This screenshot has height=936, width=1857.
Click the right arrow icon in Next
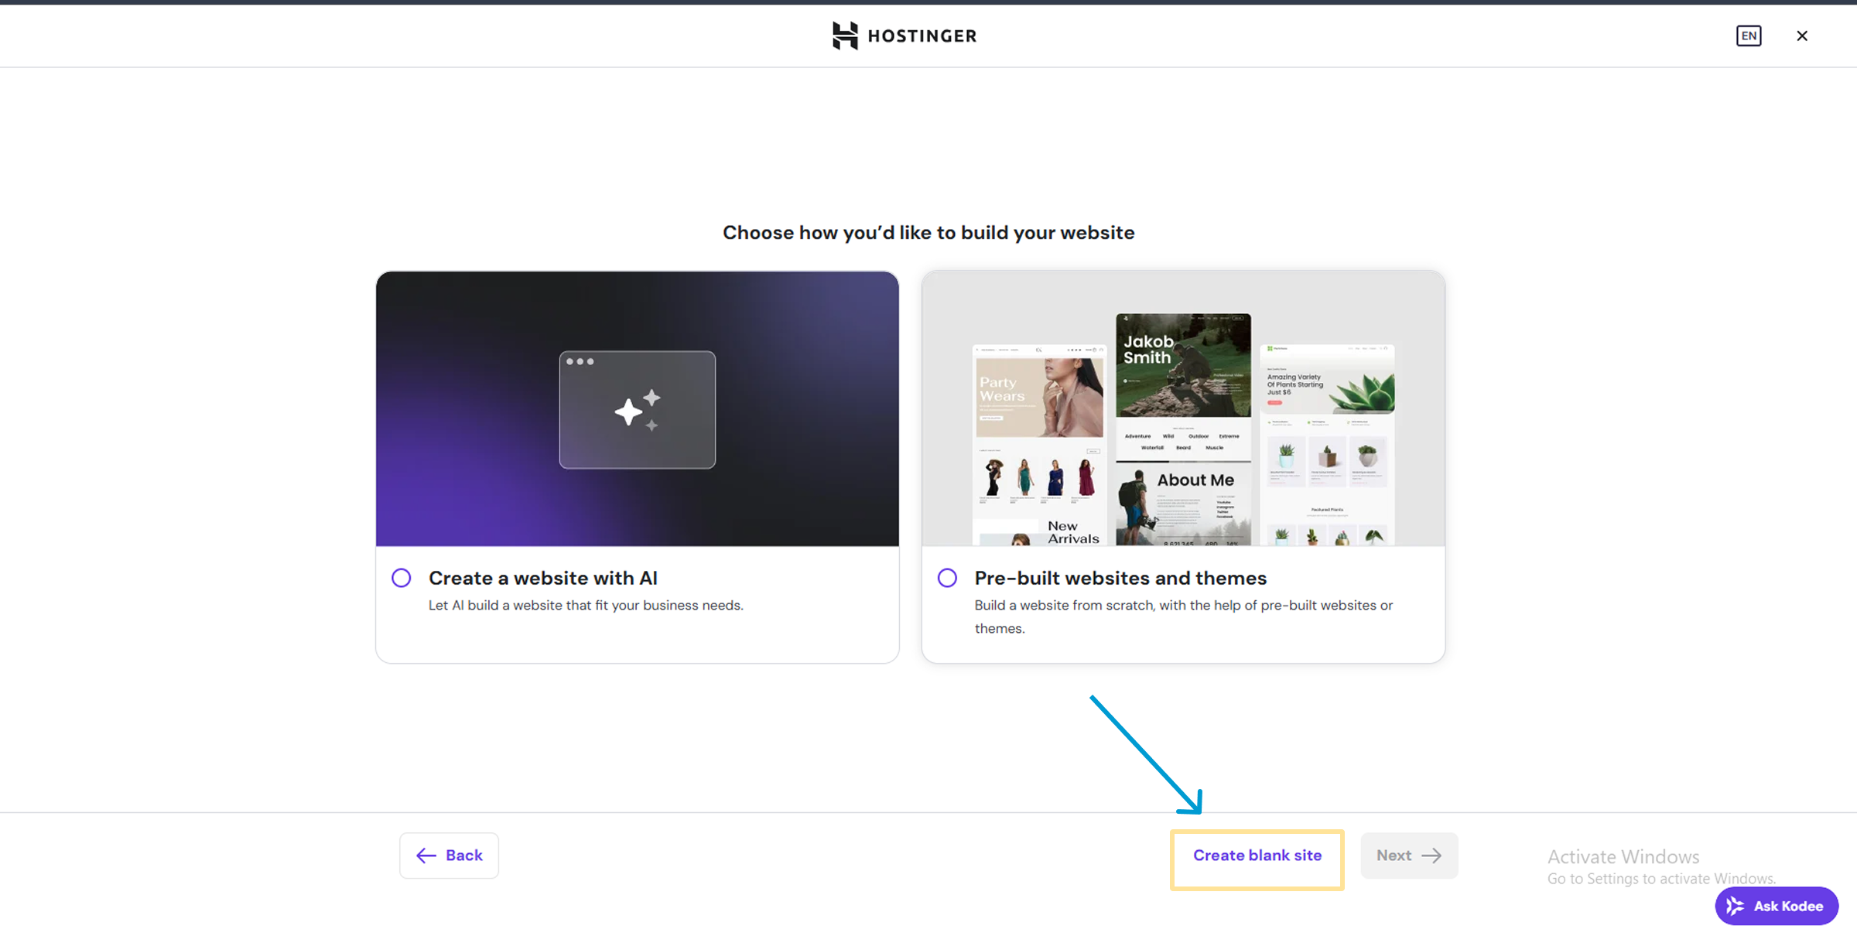(x=1431, y=856)
